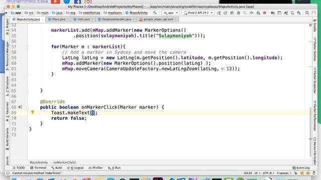
Task: Open the Project Structure folder icon
Action: pos(273,13)
